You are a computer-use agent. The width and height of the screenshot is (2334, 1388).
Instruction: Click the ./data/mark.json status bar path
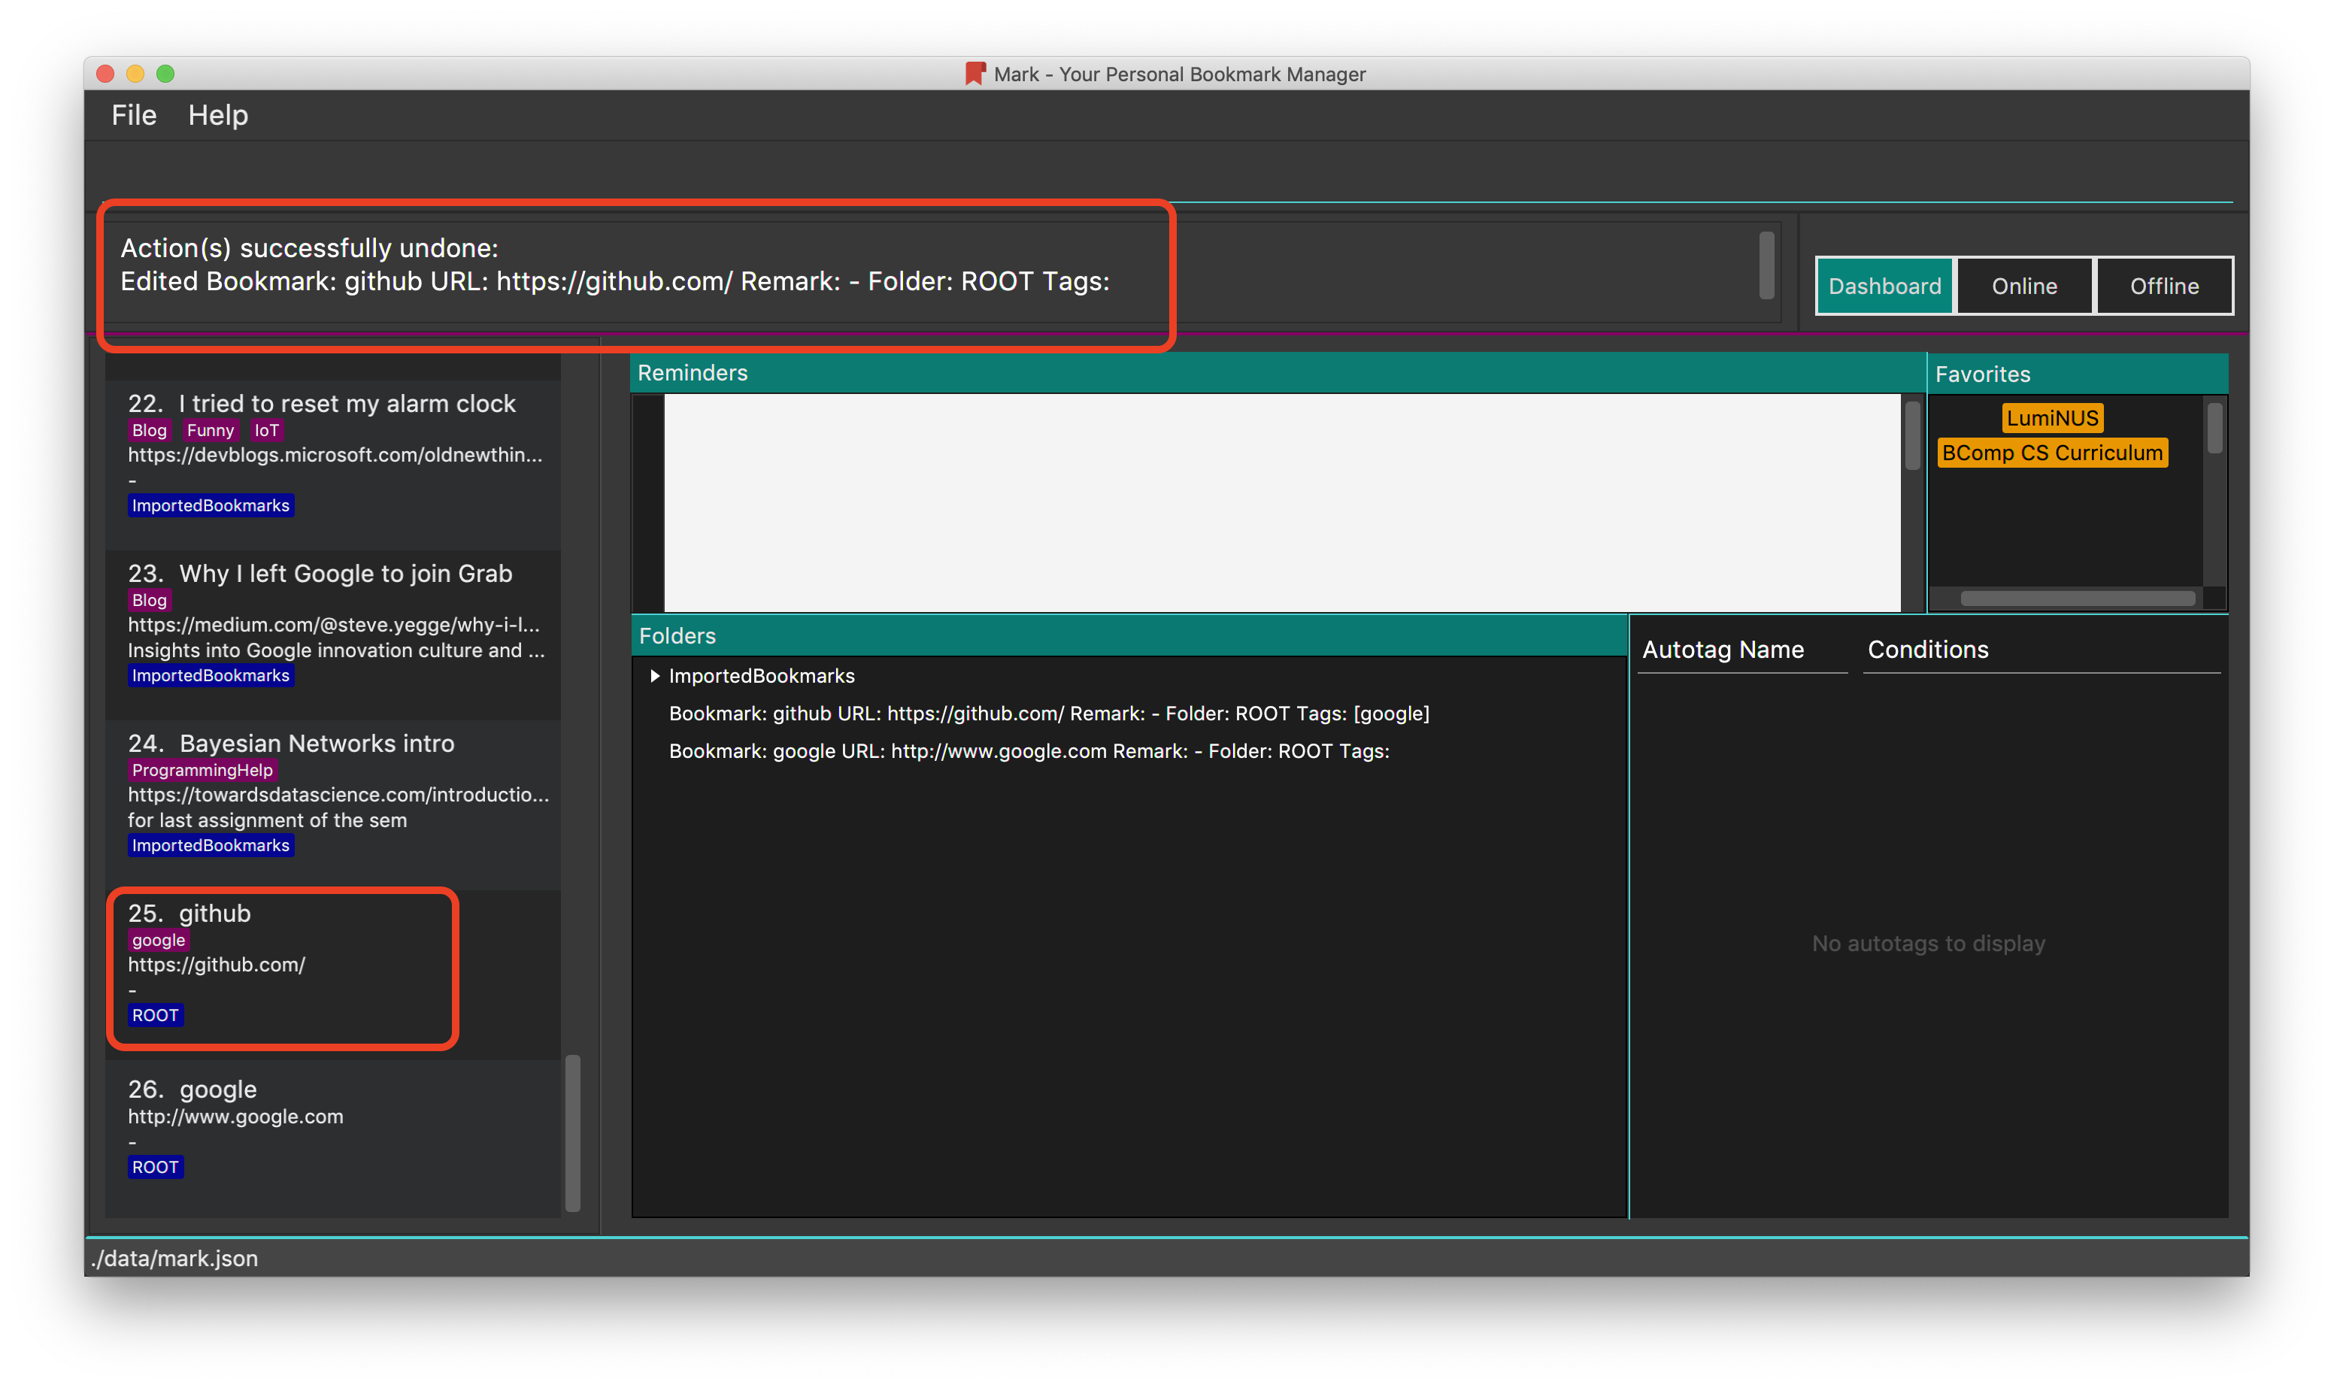click(x=175, y=1257)
